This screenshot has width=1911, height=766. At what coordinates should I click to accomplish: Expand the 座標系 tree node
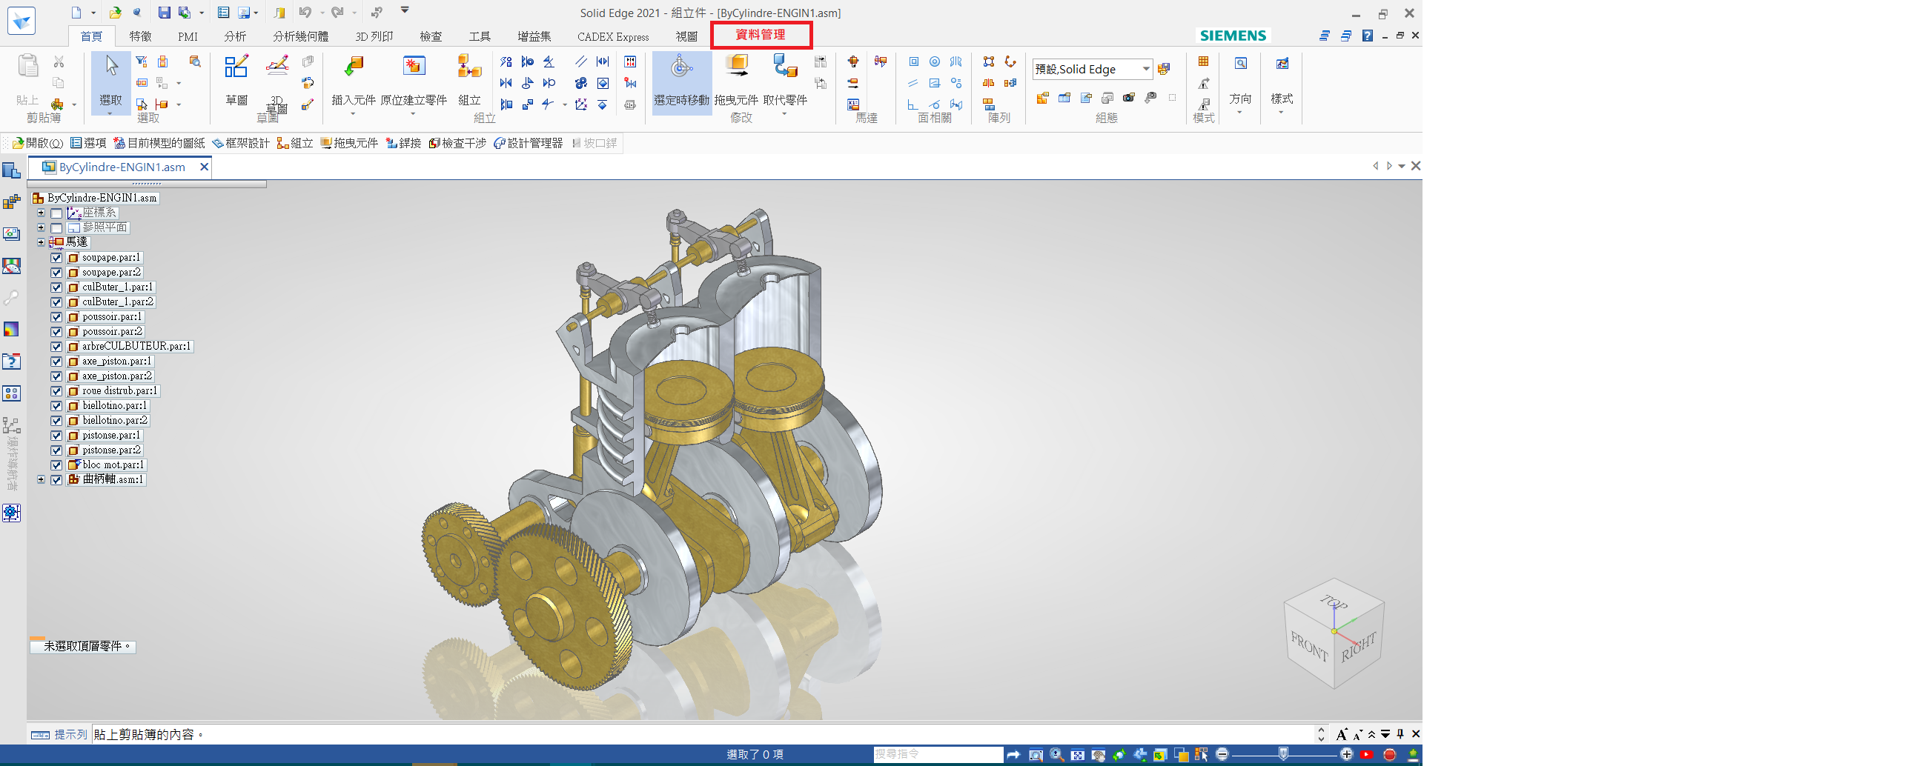pyautogui.click(x=41, y=213)
